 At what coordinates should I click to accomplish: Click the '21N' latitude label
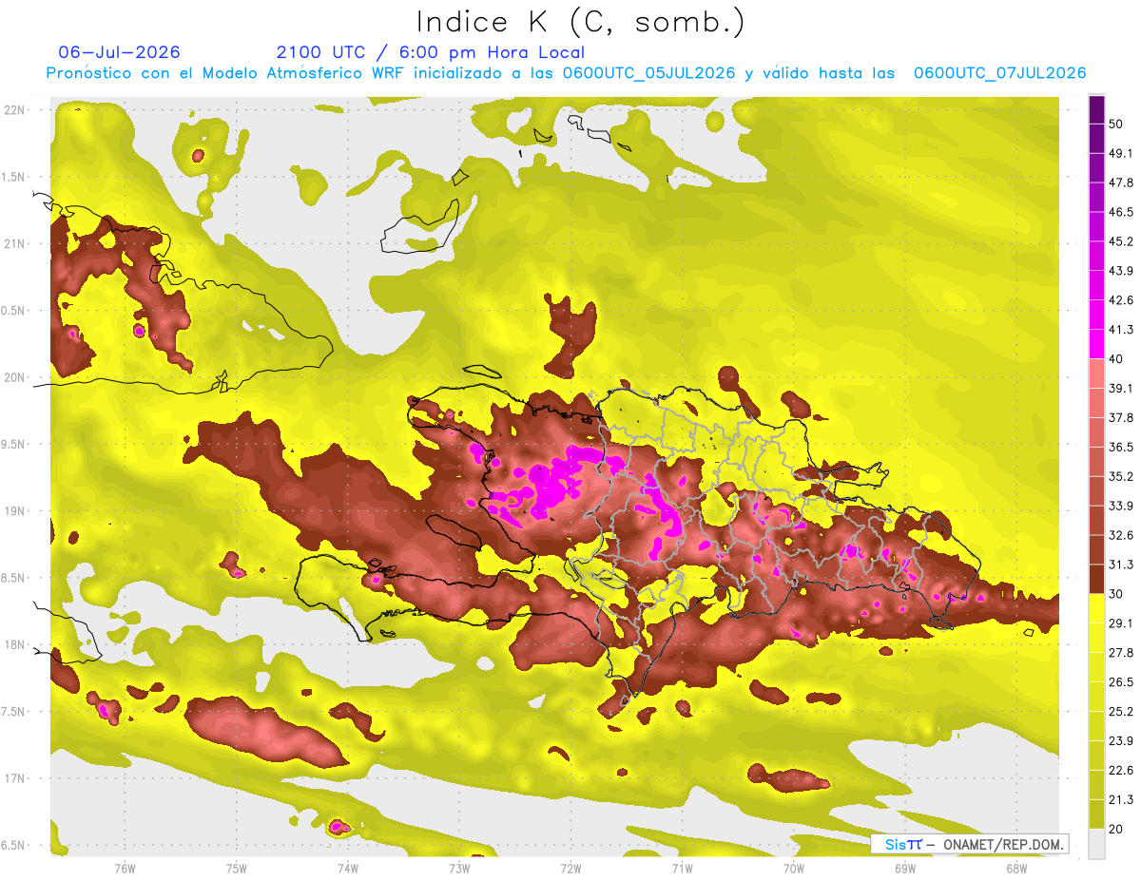14,243
